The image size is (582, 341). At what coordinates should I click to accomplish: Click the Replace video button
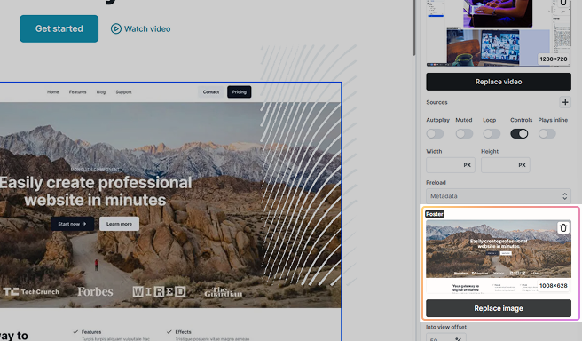pos(499,82)
